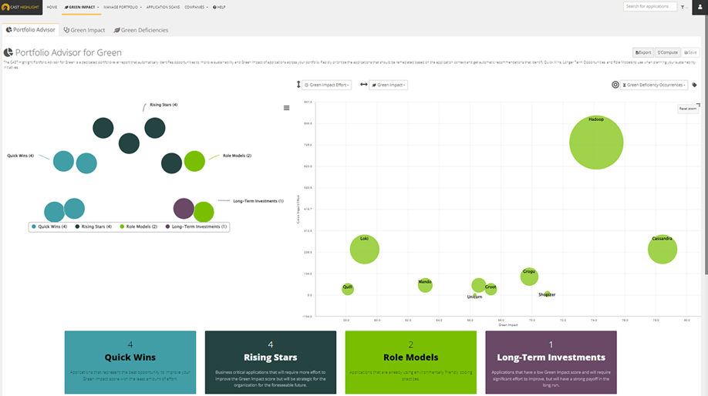This screenshot has height=396, width=708.
Task: Click the tag labels icon
Action: [694, 85]
